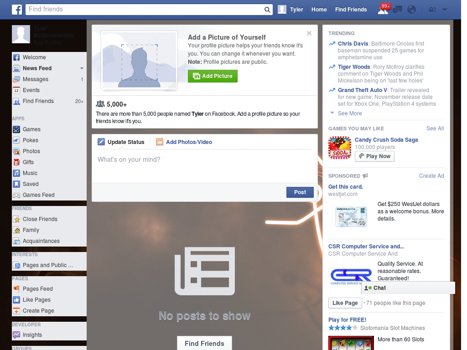Click the Candy Crush Soda game thumbnail
Image resolution: width=467 pixels, height=350 pixels.
coord(340,148)
